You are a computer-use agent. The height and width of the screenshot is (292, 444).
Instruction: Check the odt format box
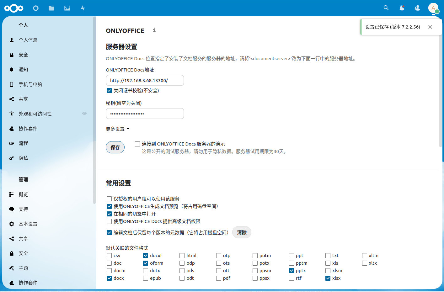182,278
